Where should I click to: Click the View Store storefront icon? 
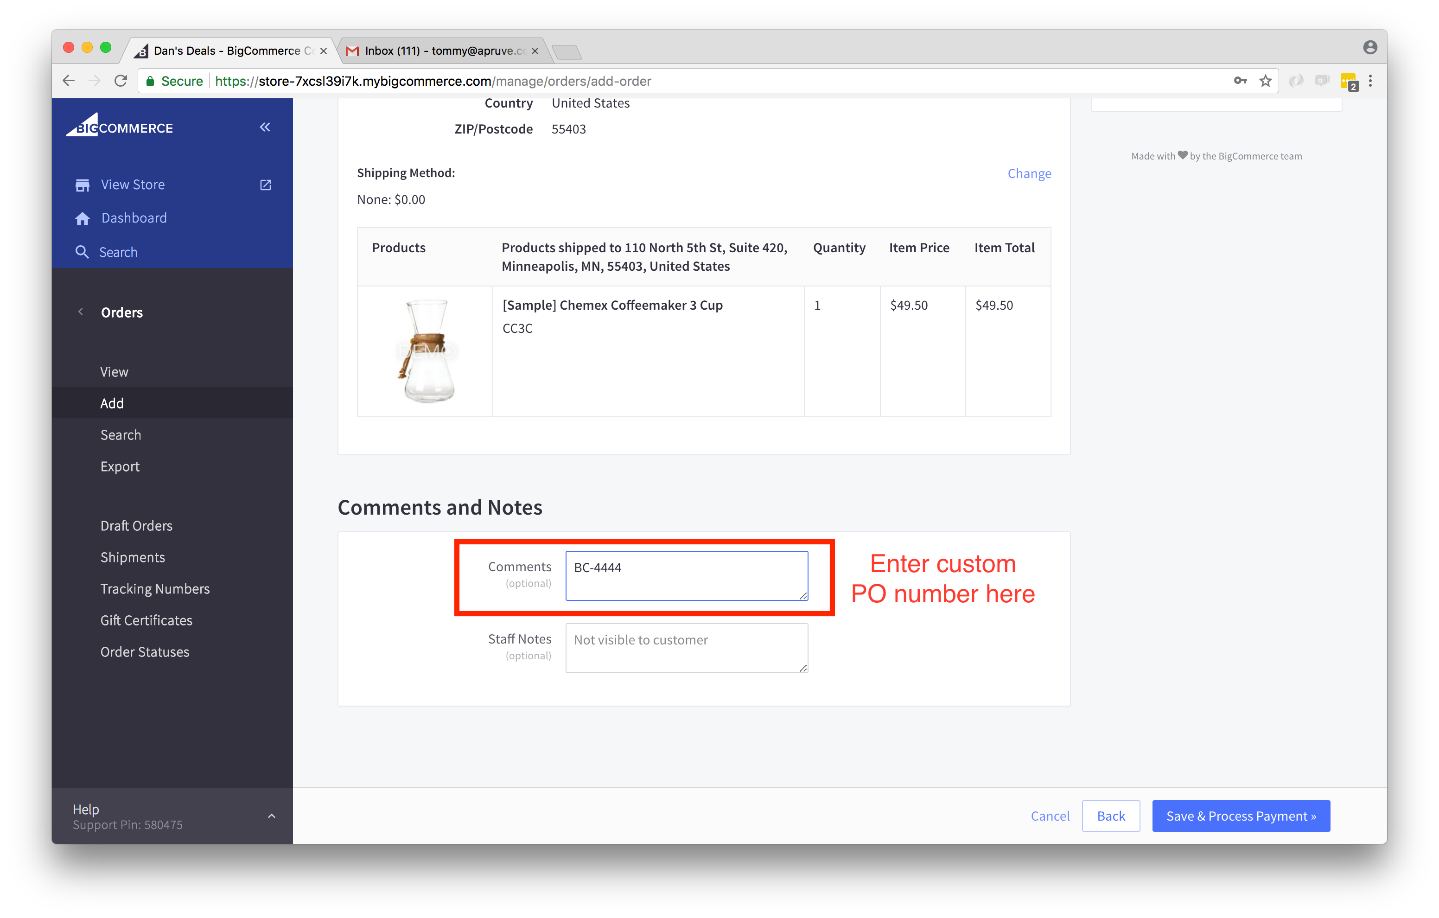[83, 185]
